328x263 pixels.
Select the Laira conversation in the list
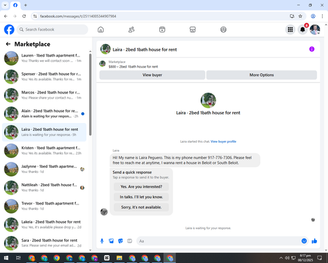44,132
